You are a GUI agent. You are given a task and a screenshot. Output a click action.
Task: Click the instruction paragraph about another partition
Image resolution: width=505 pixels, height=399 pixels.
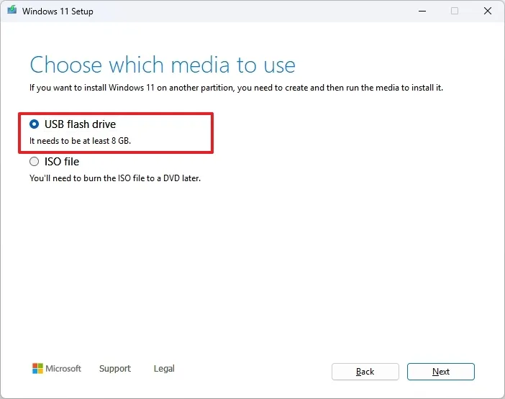point(236,88)
